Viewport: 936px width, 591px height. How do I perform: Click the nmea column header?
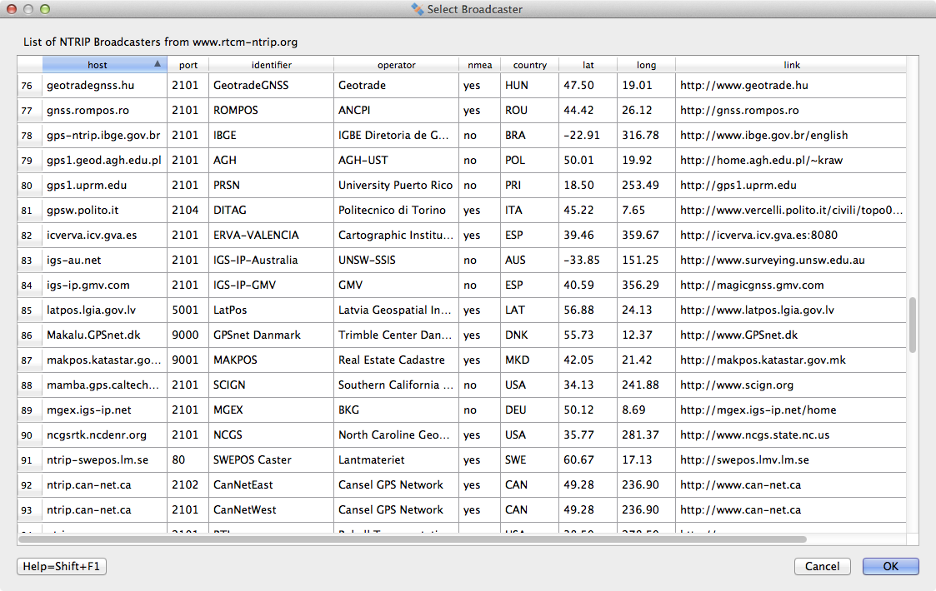(x=479, y=65)
